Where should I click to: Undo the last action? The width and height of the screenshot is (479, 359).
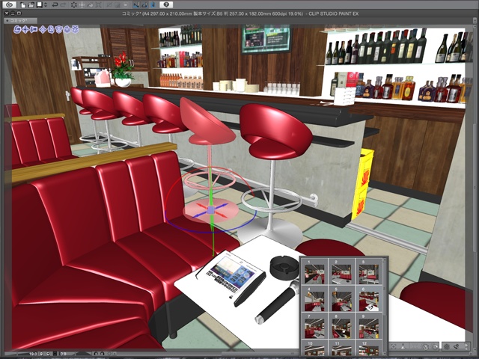click(x=55, y=5)
